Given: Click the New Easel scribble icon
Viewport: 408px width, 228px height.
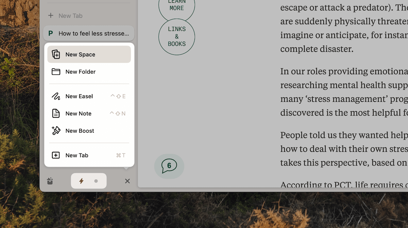Looking at the screenshot, I should click(56, 96).
